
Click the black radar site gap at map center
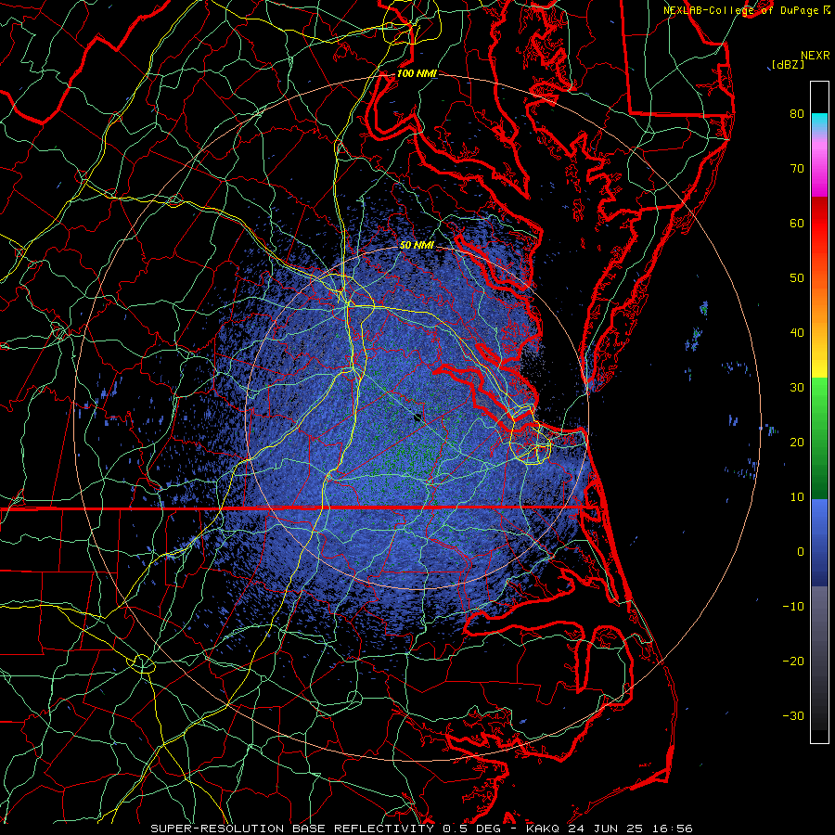418,417
